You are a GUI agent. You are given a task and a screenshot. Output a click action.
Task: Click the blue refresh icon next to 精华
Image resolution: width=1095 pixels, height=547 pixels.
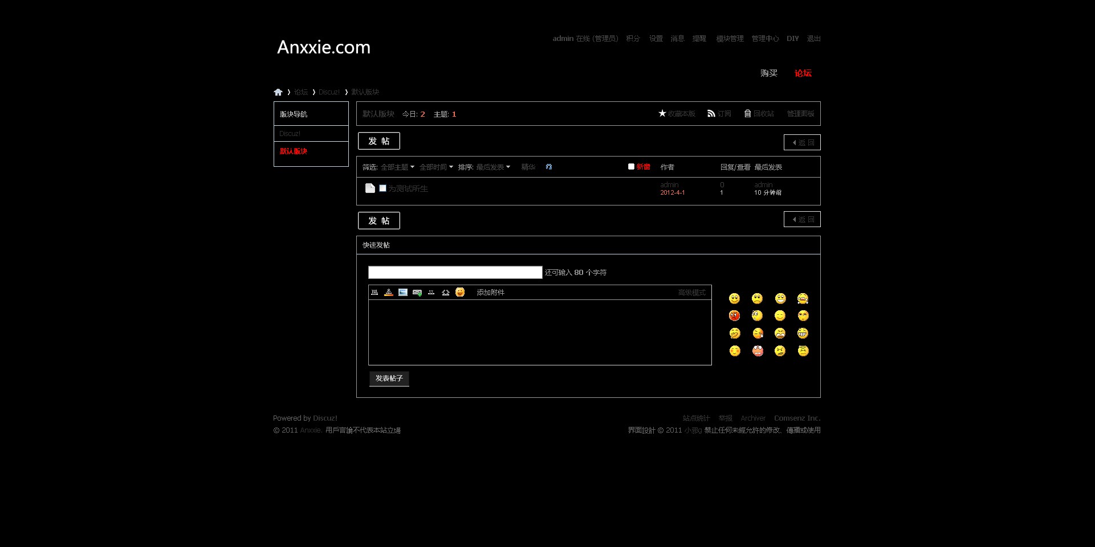pyautogui.click(x=548, y=167)
